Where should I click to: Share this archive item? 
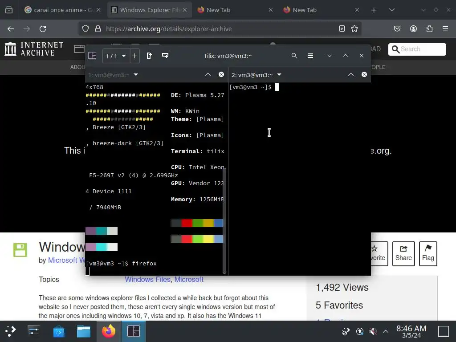(x=403, y=253)
